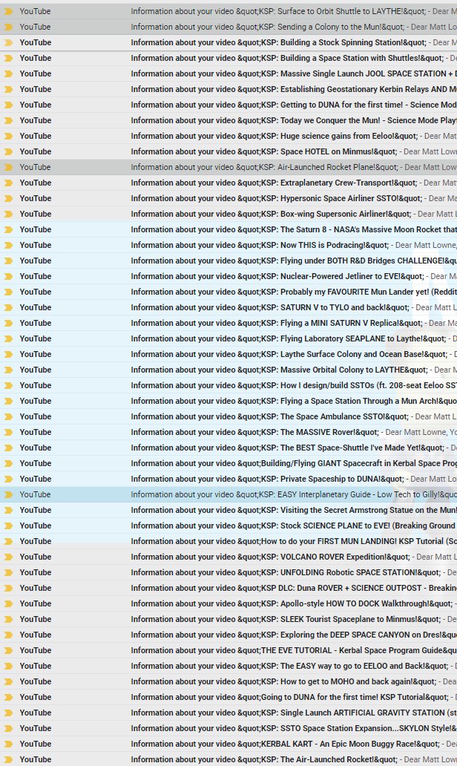Click YouTube sender in THE EVE TUTORIAL row
Screen dimensions: 457x766
[x=35, y=651]
